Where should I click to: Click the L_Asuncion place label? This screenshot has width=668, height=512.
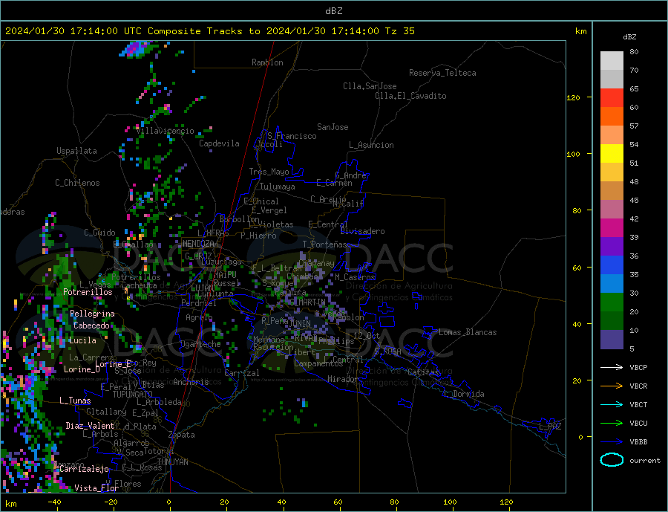click(371, 145)
